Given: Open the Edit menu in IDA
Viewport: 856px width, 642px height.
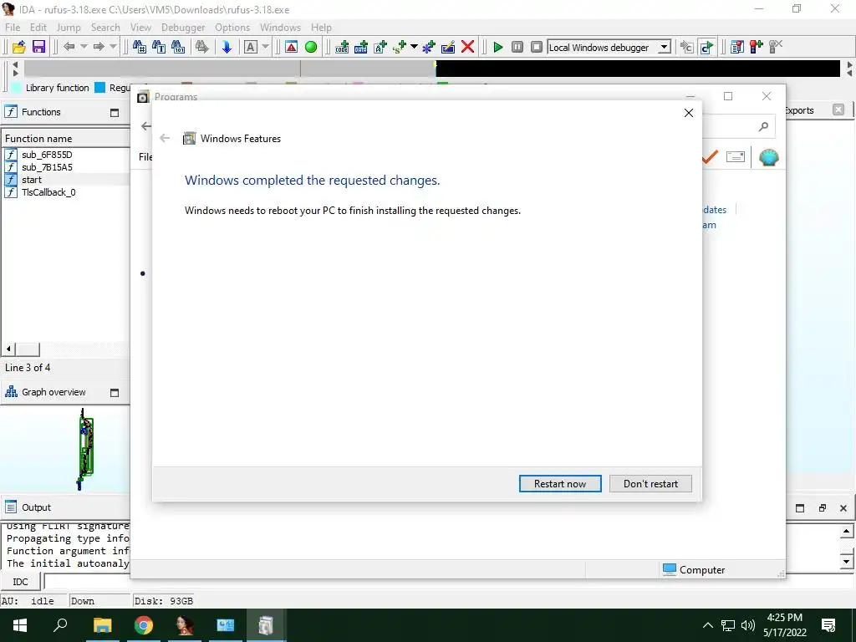Looking at the screenshot, I should tap(38, 28).
